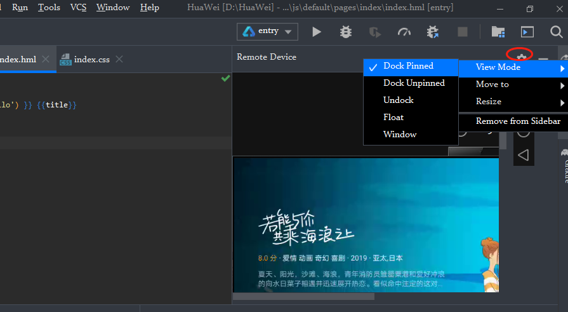
Task: Open search everywhere magnifier
Action: [556, 32]
